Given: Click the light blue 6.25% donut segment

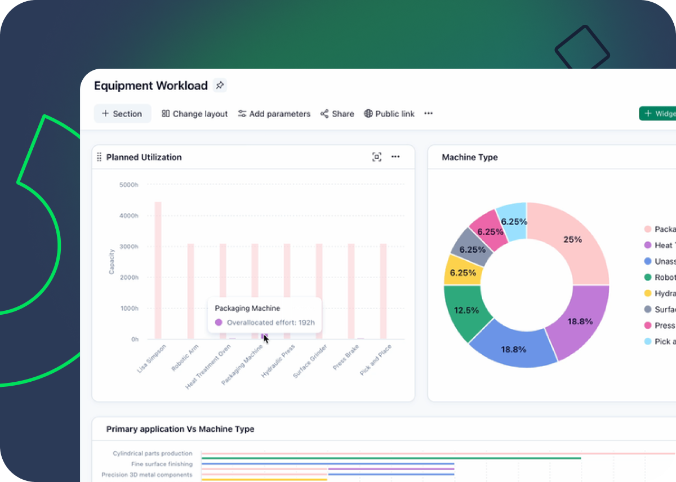Looking at the screenshot, I should coord(514,221).
